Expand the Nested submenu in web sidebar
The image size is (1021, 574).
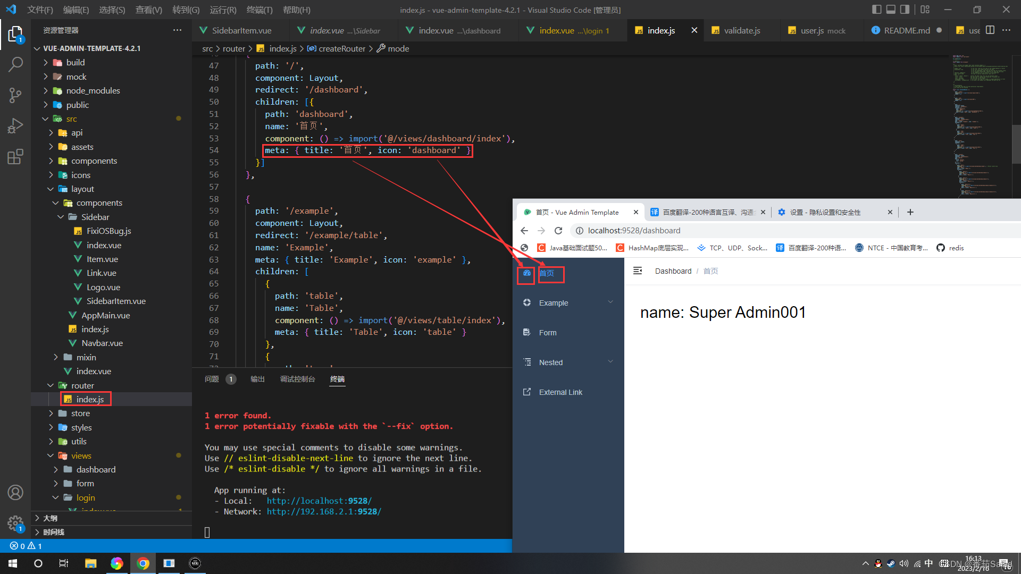pos(610,362)
